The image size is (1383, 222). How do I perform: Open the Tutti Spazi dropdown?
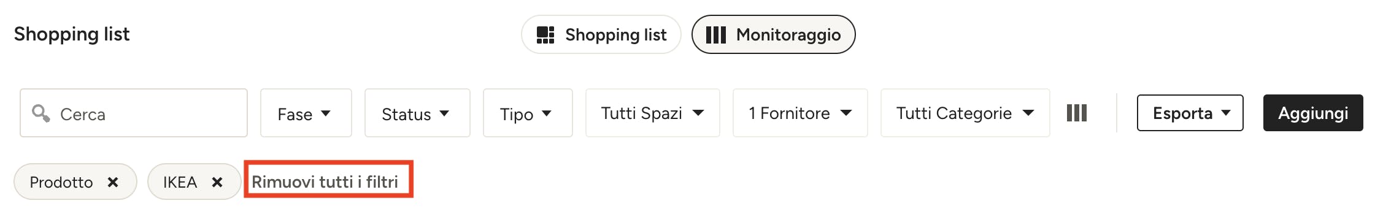653,113
